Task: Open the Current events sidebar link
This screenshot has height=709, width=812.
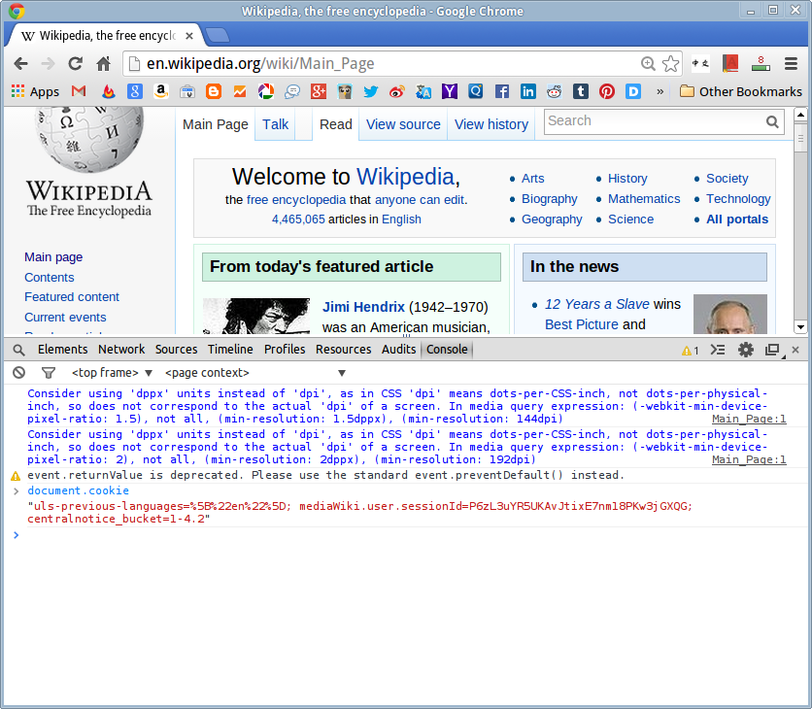Action: 65,317
